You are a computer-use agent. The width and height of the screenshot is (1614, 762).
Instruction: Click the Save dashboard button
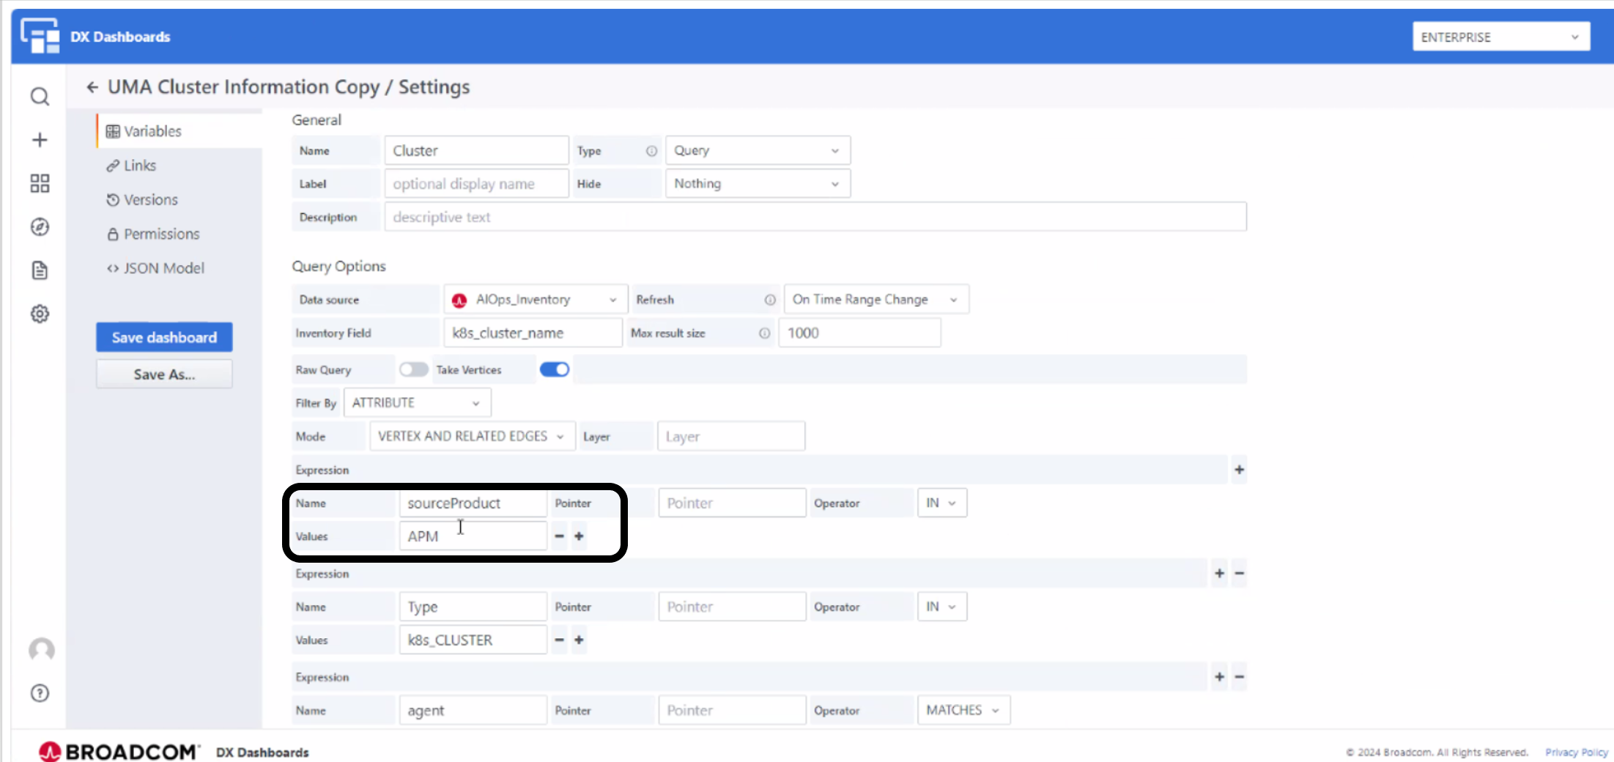point(164,337)
